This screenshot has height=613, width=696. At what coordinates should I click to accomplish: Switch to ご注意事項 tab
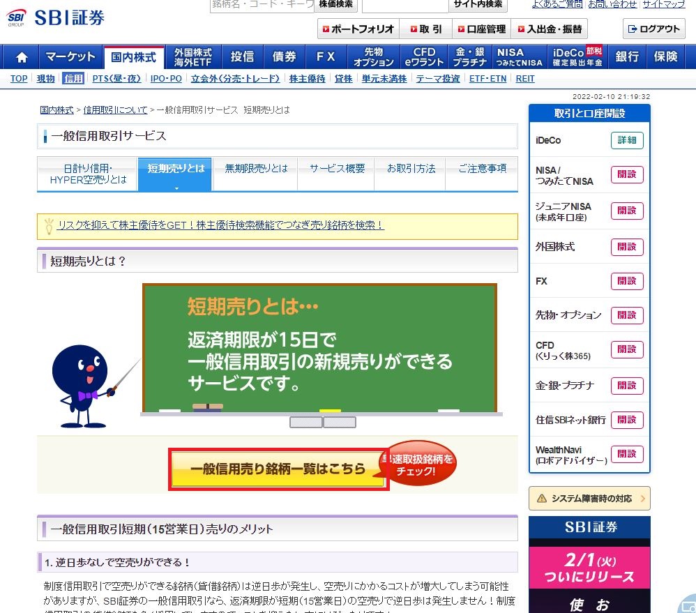click(482, 174)
